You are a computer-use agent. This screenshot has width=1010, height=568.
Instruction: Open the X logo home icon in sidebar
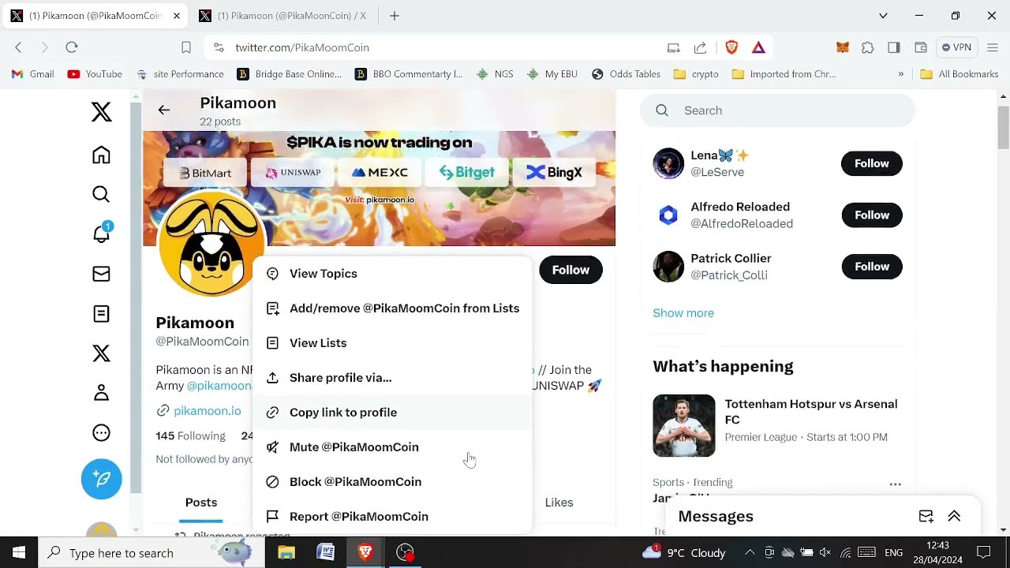tap(101, 112)
